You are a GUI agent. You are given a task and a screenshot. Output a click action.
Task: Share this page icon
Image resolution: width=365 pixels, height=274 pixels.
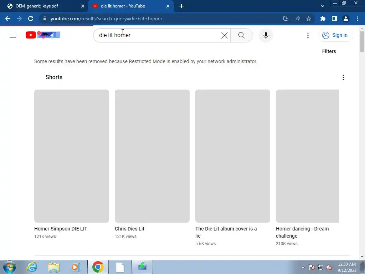click(297, 19)
